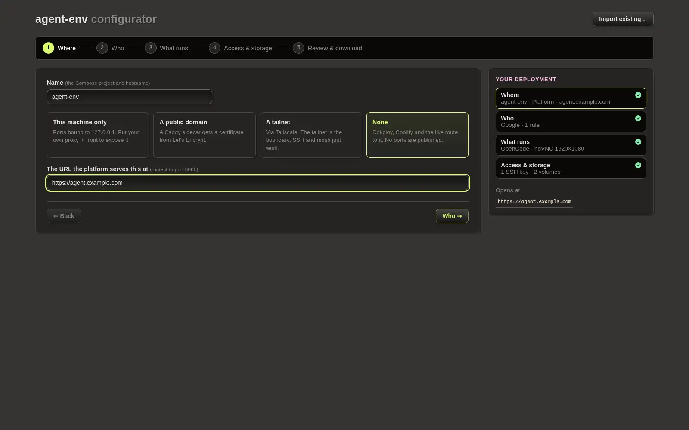This screenshot has width=689, height=430.
Task: Pick the "A tailnet" exposure option
Action: 311,135
